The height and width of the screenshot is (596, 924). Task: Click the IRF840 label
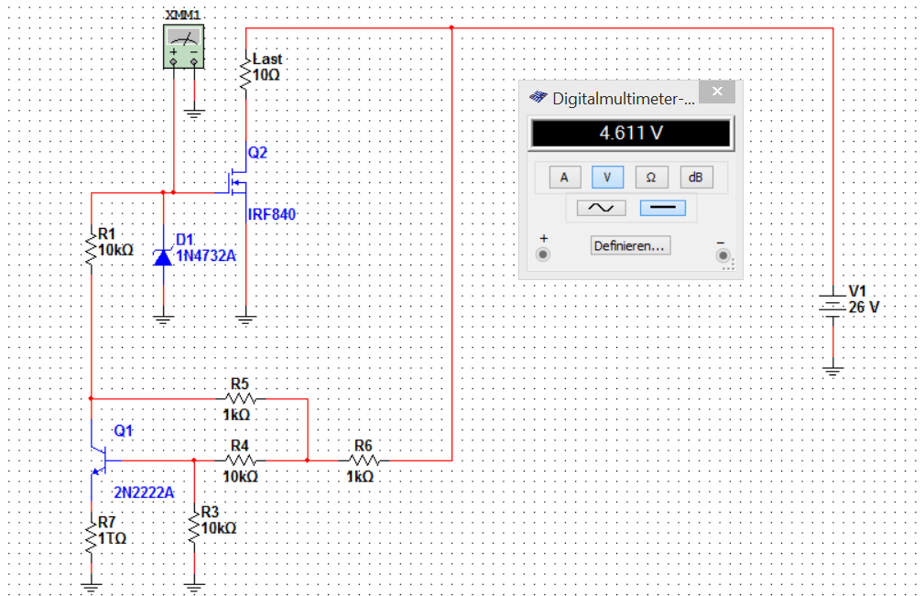272,214
